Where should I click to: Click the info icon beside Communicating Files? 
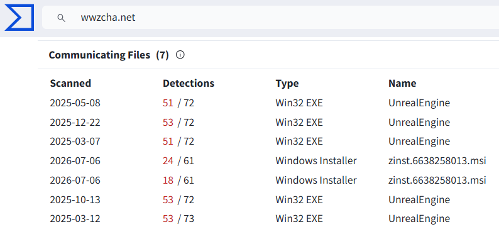(x=180, y=55)
